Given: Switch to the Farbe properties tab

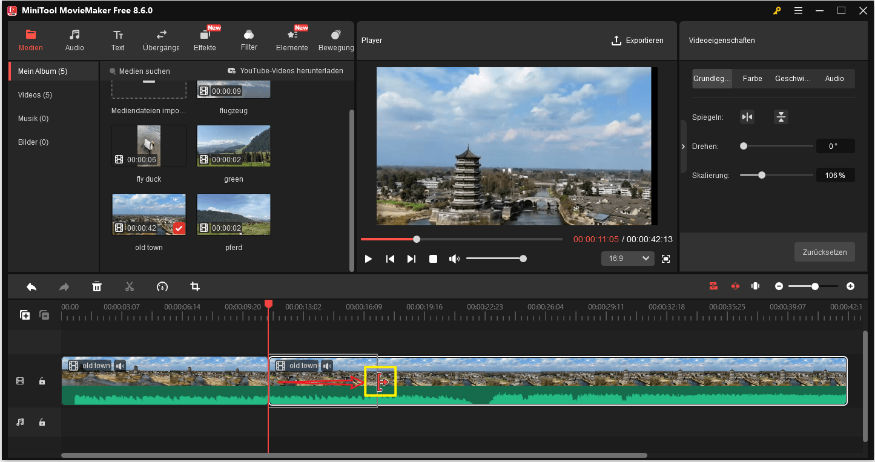Looking at the screenshot, I should tap(752, 79).
